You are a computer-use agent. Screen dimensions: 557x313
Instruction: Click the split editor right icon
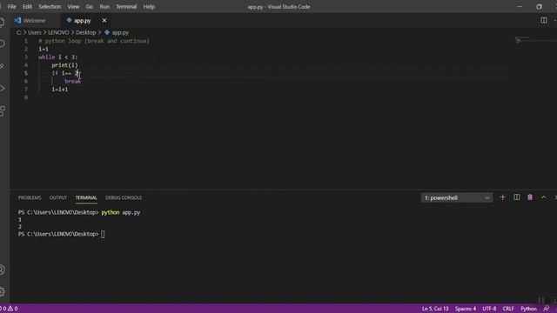(x=543, y=20)
